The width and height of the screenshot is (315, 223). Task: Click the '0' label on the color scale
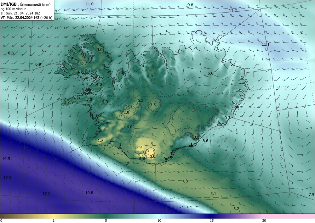pyautogui.click(x=1, y=221)
